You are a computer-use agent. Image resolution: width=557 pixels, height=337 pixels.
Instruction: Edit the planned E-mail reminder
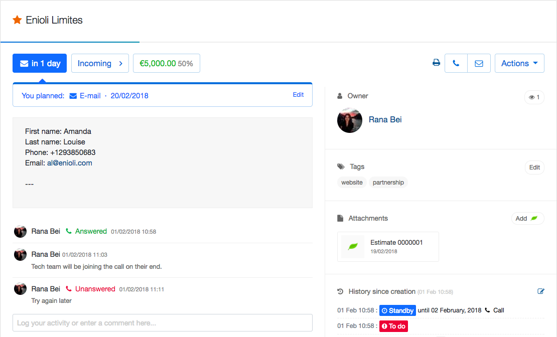tap(298, 95)
